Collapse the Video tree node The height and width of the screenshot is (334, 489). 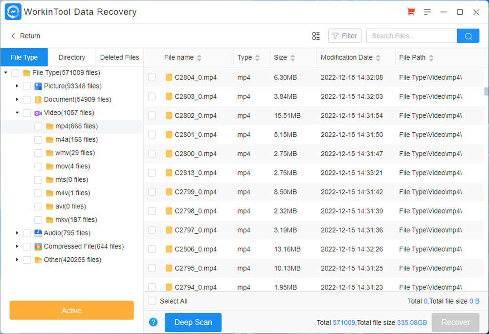17,113
